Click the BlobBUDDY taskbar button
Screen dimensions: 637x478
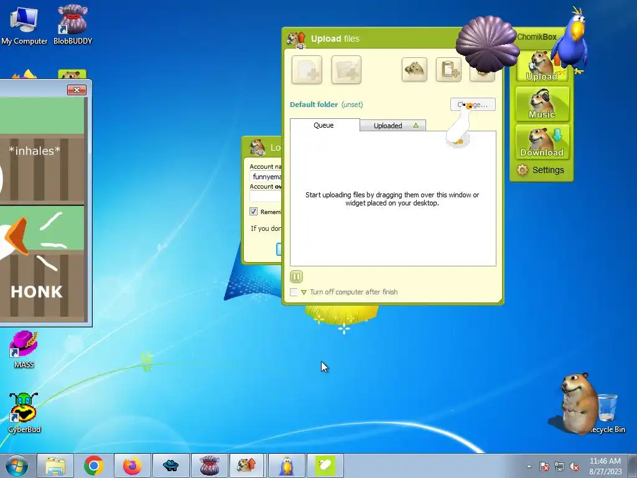click(x=209, y=466)
